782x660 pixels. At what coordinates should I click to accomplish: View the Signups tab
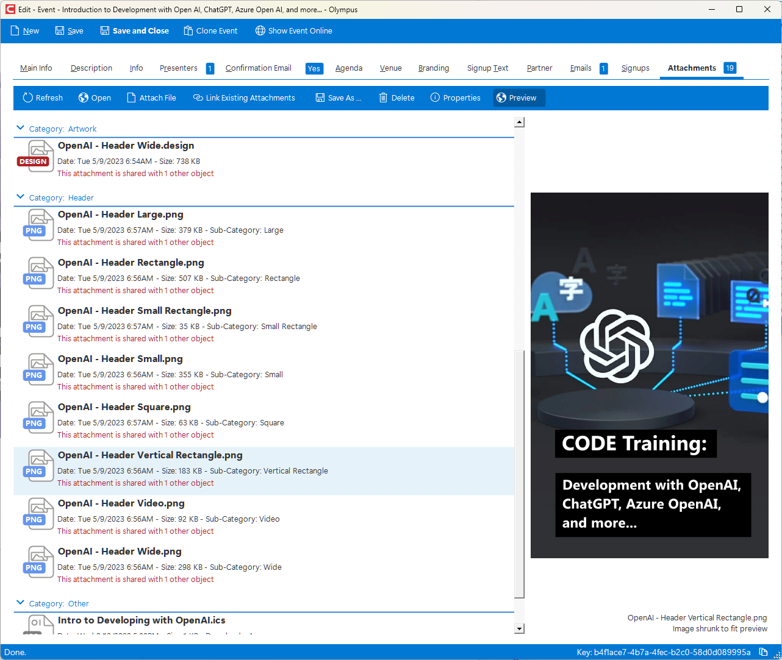(x=636, y=68)
